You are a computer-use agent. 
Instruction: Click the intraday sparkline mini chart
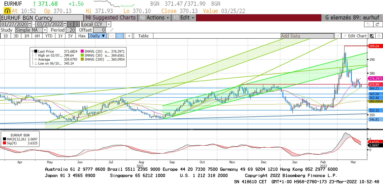114,4
